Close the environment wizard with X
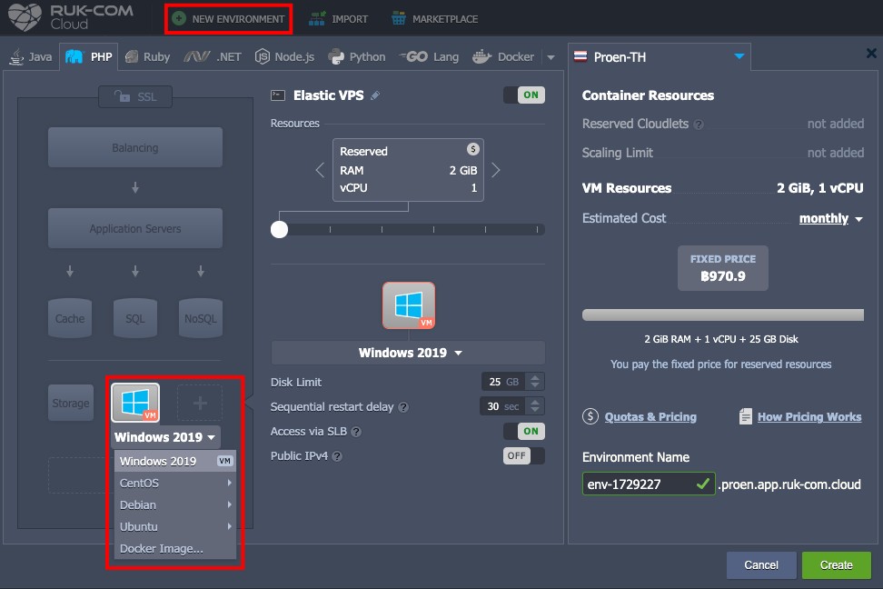 coord(871,53)
